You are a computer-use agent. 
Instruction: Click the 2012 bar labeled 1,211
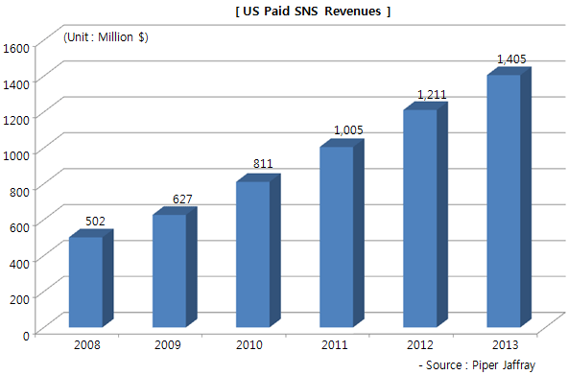(425, 215)
